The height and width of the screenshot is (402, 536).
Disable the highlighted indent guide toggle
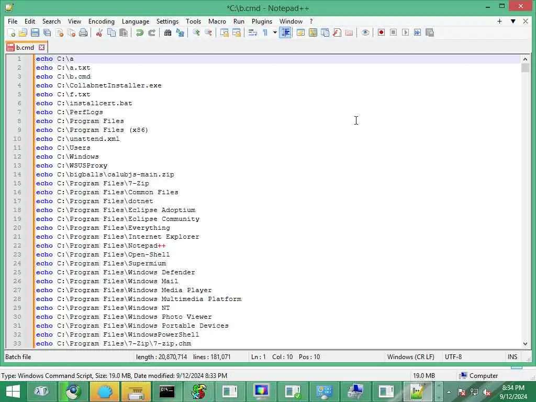tap(285, 32)
